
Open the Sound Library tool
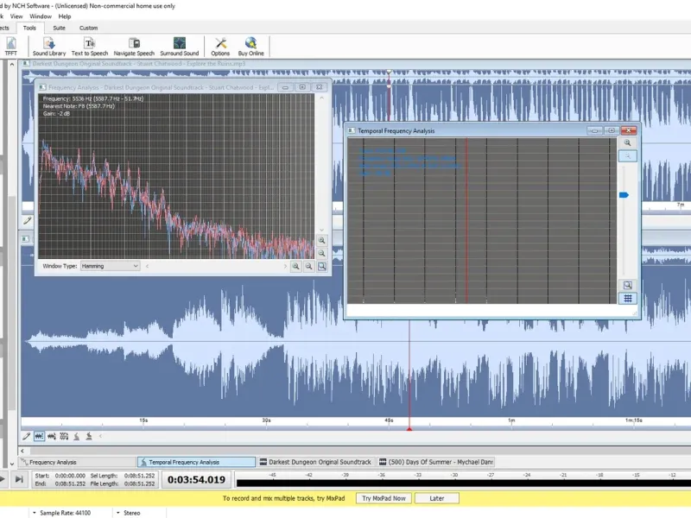49,47
